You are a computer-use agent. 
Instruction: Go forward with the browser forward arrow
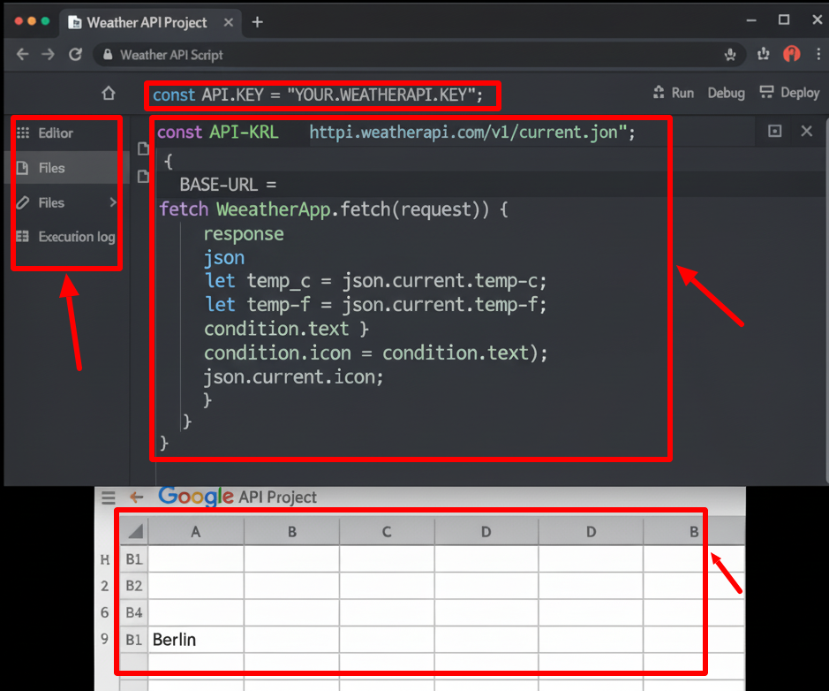(48, 54)
